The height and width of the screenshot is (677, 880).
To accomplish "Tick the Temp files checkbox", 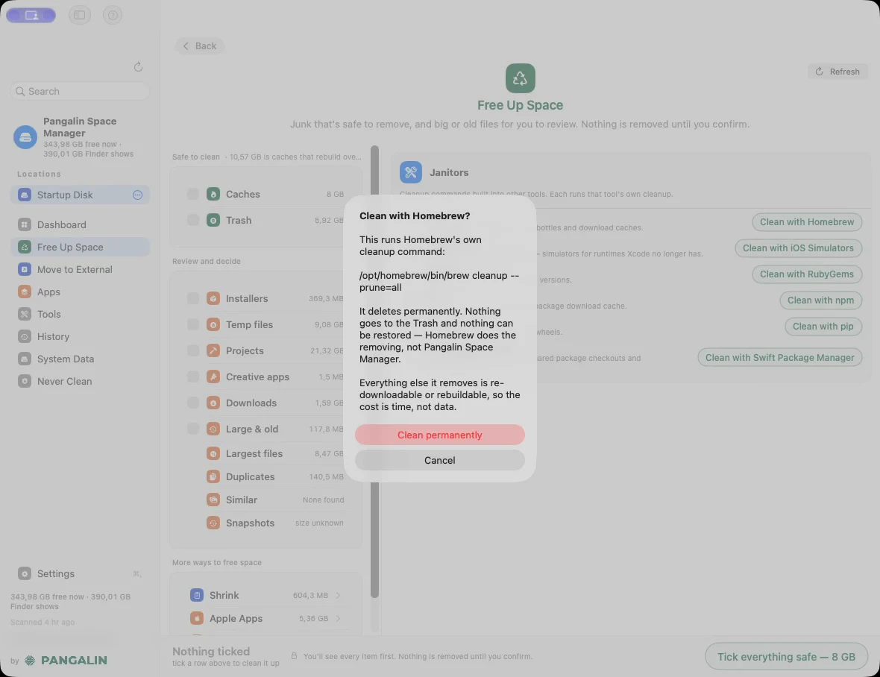I will click(193, 324).
